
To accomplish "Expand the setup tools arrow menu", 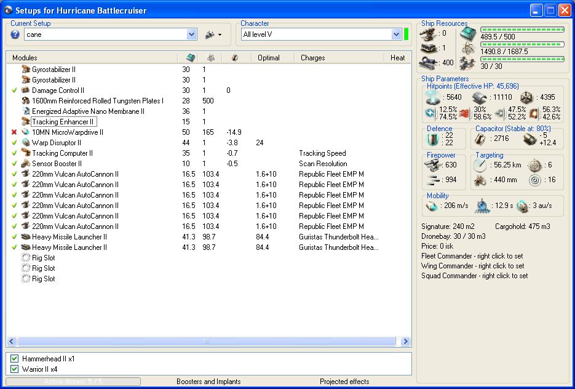I will (220, 35).
